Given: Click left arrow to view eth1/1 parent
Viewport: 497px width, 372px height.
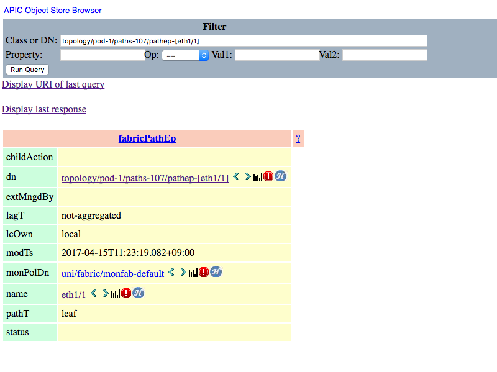Looking at the screenshot, I should pyautogui.click(x=93, y=293).
